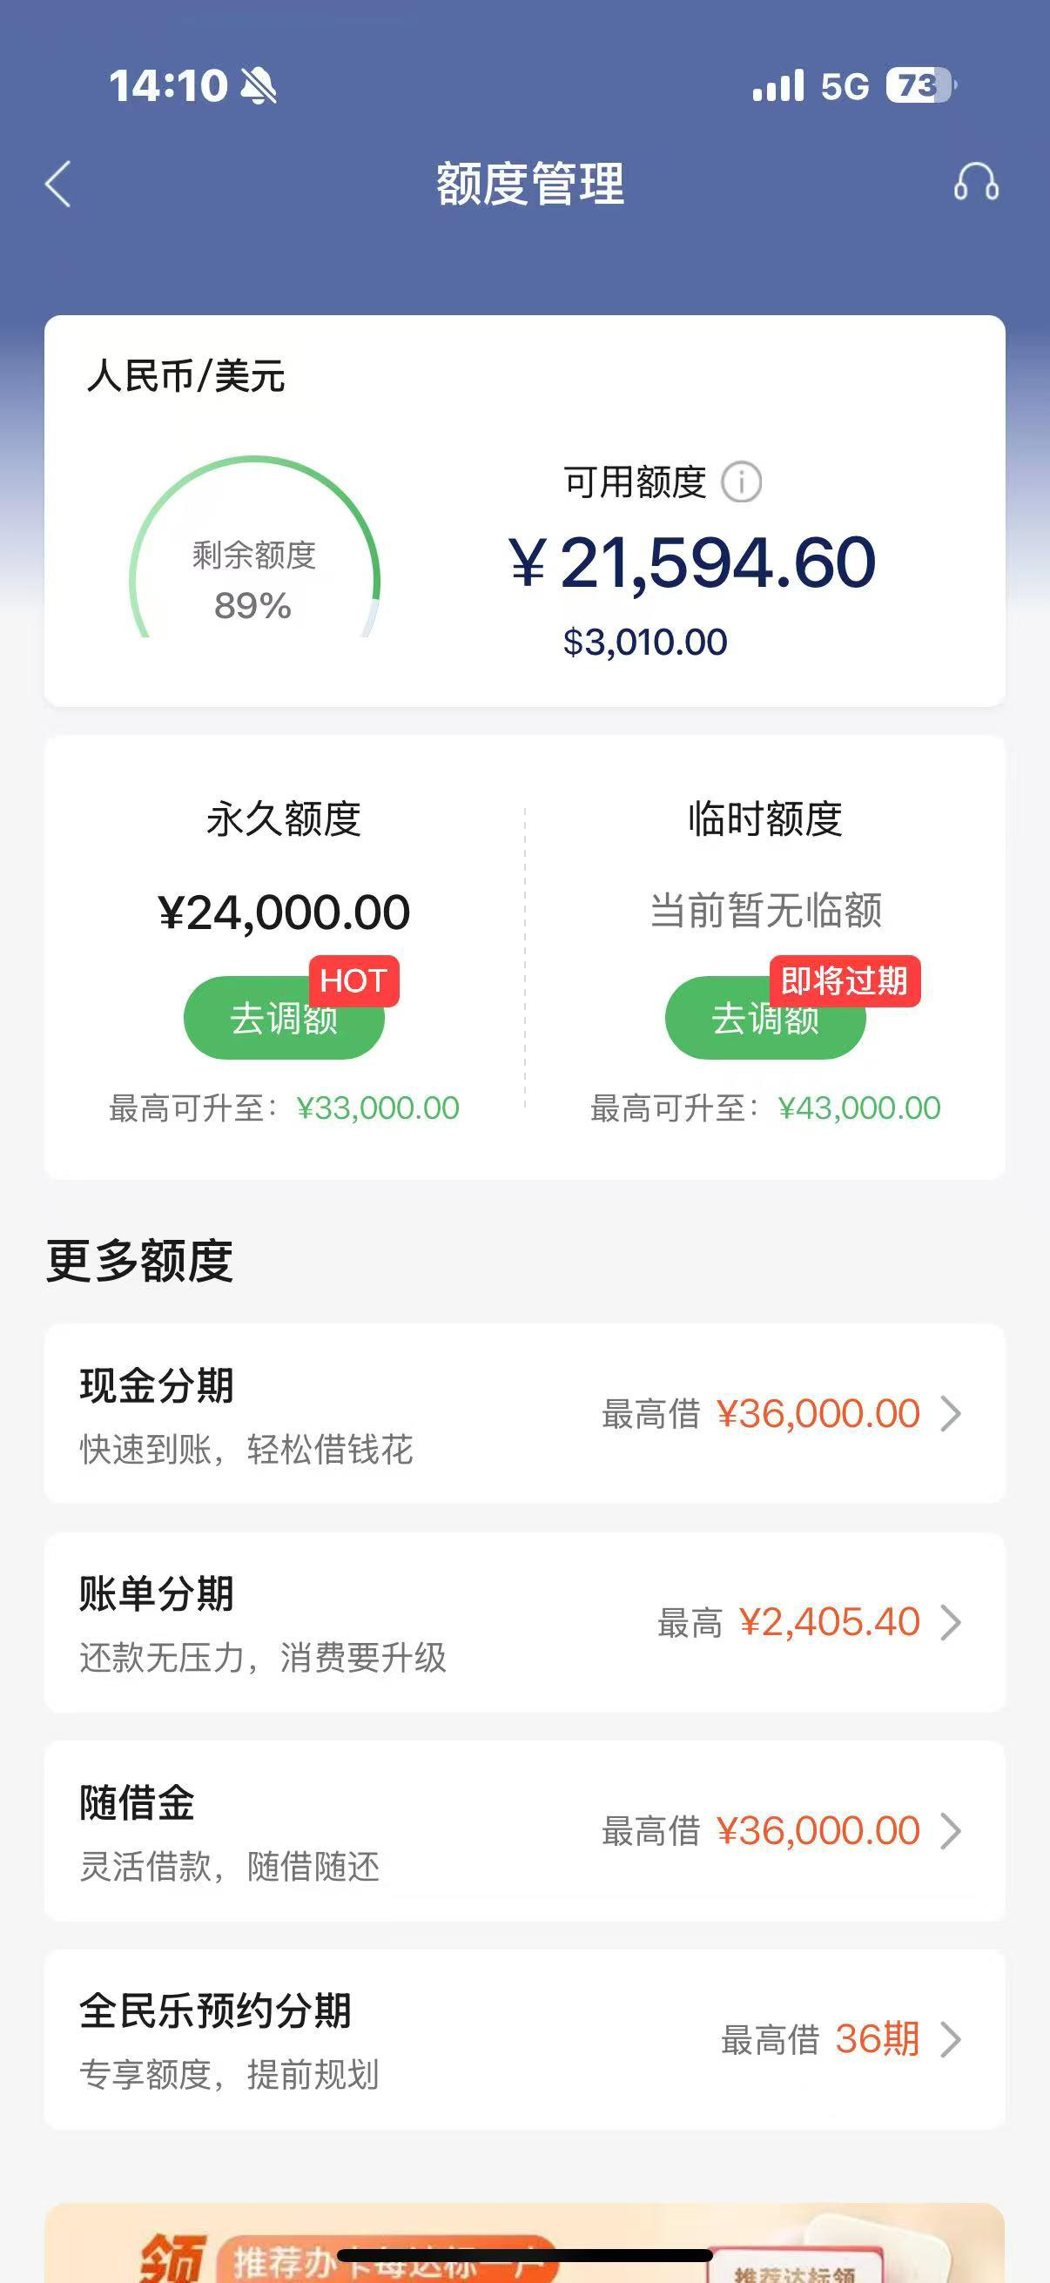Tap info icon beside 可用额度
The height and width of the screenshot is (2283, 1050).
coord(741,482)
